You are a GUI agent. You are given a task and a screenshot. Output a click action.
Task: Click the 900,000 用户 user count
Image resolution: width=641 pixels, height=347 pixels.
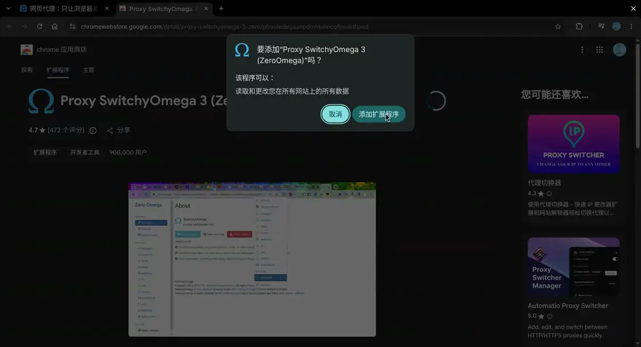tap(128, 153)
